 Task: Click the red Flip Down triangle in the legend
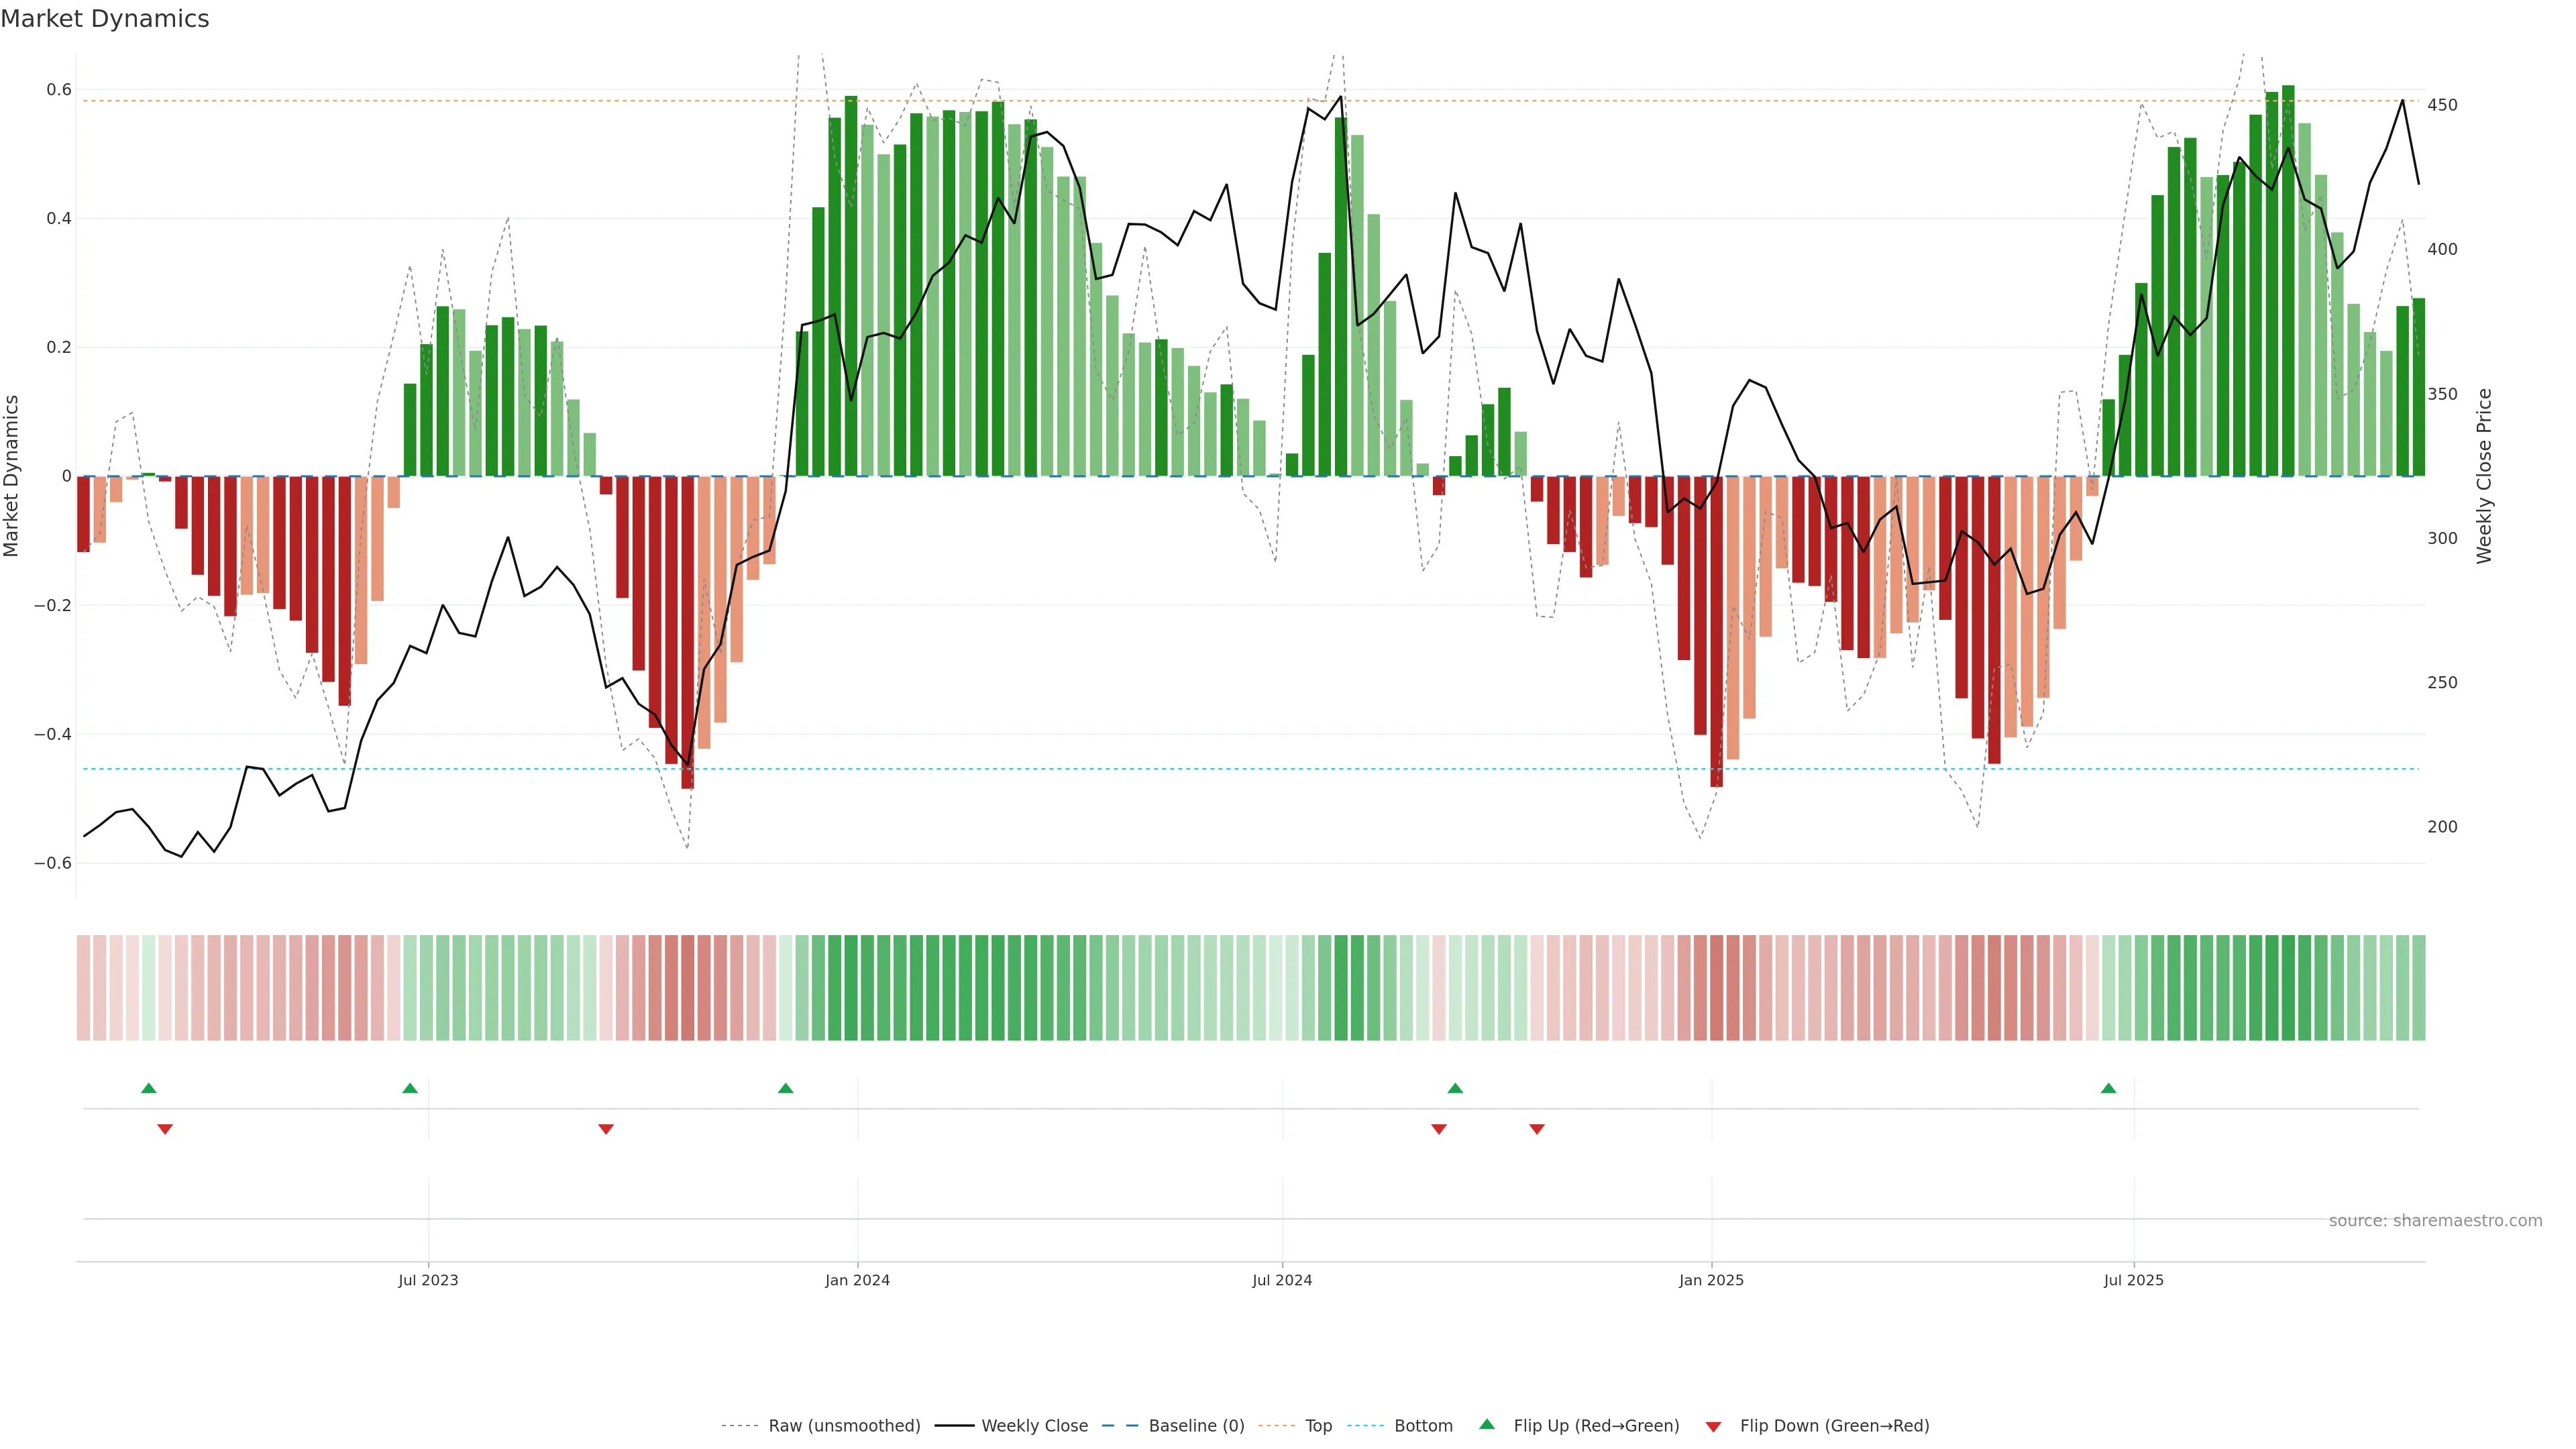coord(1713,1427)
